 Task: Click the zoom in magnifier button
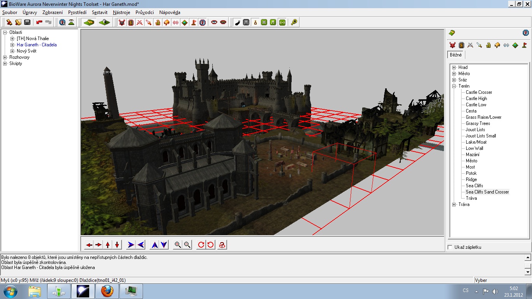pyautogui.click(x=178, y=245)
